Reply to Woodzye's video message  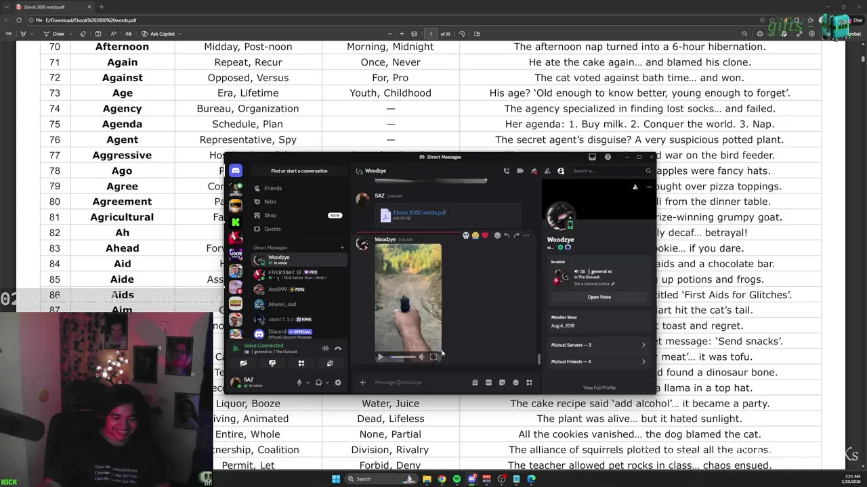[507, 235]
